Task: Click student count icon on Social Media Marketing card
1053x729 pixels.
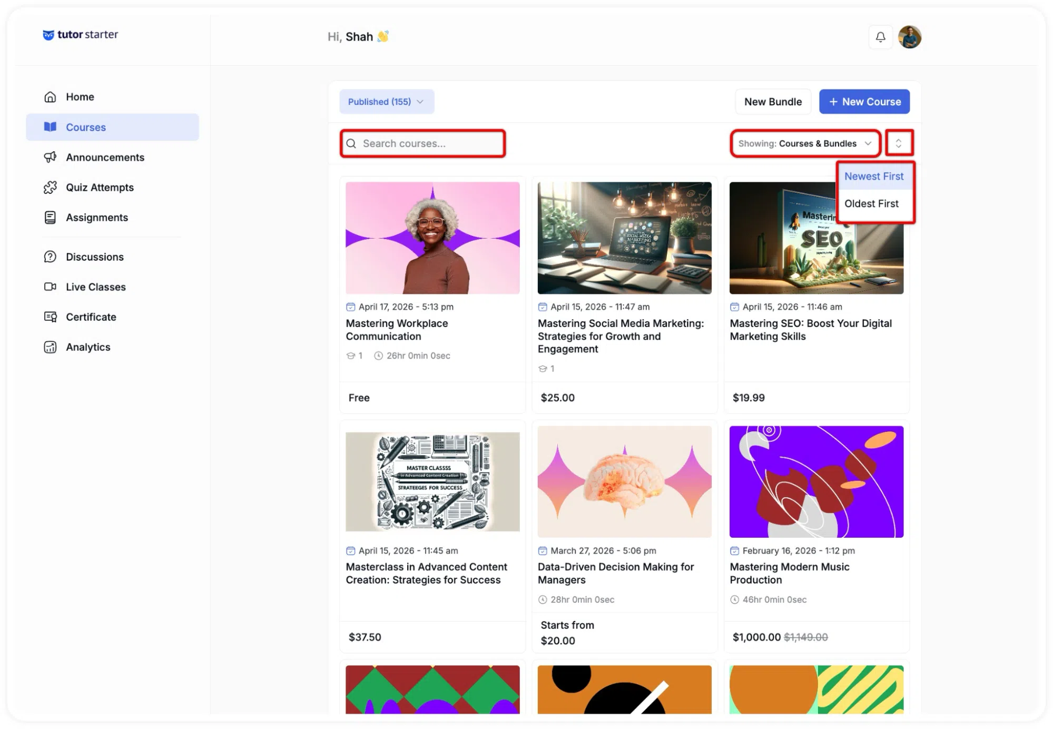Action: tap(543, 369)
